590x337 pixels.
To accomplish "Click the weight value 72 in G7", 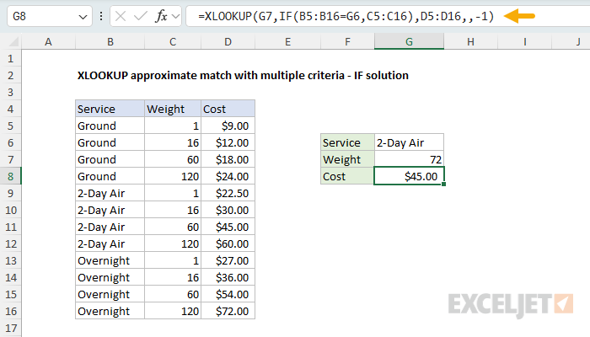I will [409, 159].
